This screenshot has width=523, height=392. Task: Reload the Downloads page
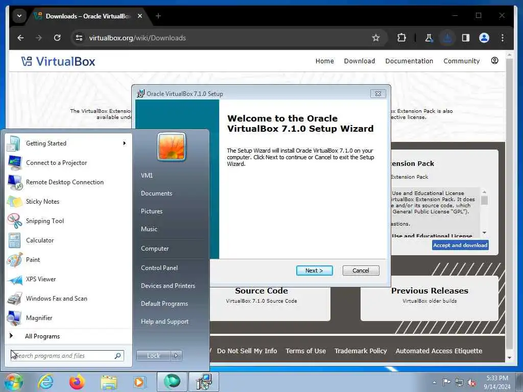pyautogui.click(x=57, y=38)
